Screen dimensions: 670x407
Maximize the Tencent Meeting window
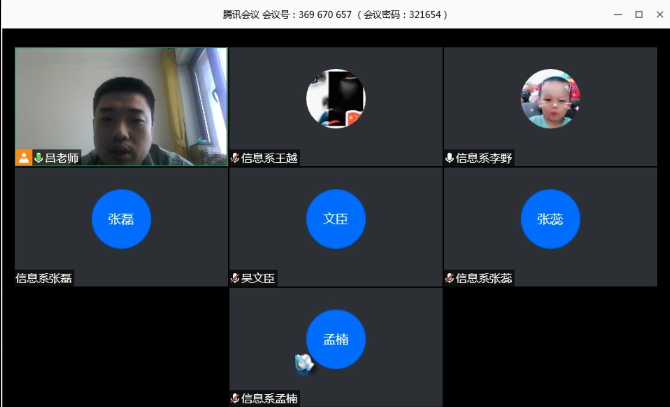coord(639,15)
